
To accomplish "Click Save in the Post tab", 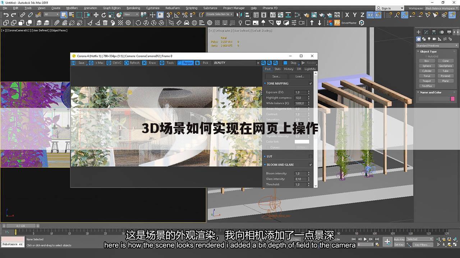I will point(276,76).
